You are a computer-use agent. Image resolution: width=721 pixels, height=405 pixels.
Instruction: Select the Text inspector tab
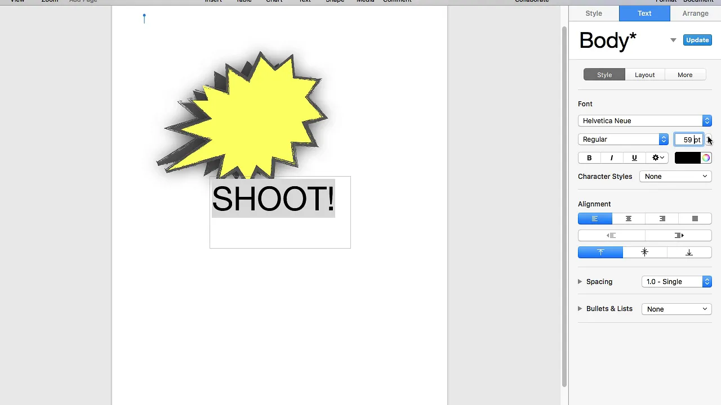[644, 13]
